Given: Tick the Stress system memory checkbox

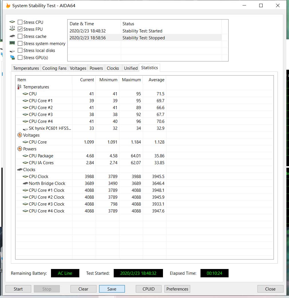Looking at the screenshot, I should pyautogui.click(x=20, y=43).
